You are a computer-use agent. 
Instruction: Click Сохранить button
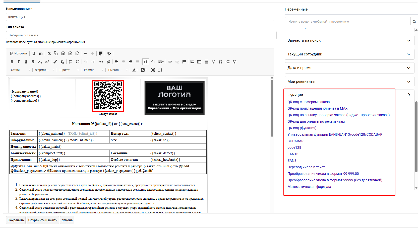pyautogui.click(x=16, y=220)
